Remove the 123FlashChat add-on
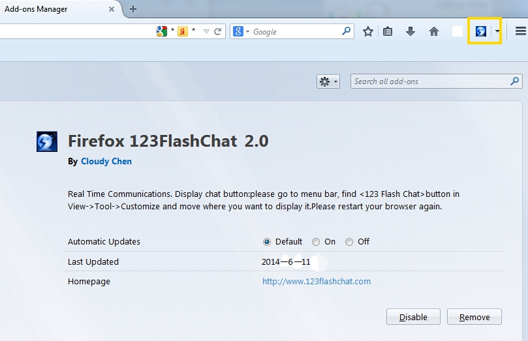This screenshot has height=341, width=528. click(474, 317)
